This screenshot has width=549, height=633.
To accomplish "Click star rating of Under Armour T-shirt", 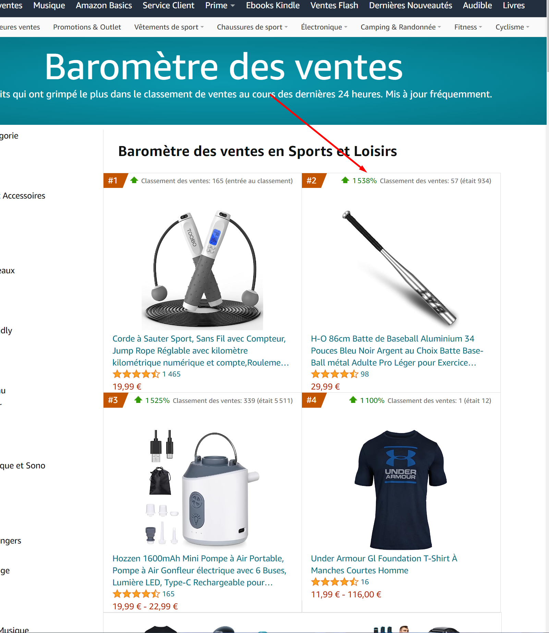I will point(334,582).
